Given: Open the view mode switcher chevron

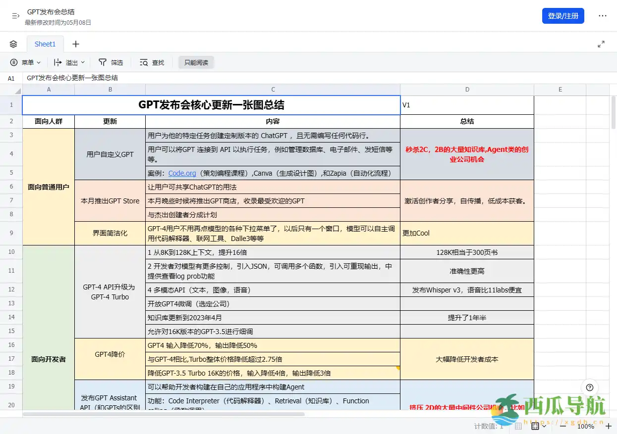Looking at the screenshot, I should 544,426.
